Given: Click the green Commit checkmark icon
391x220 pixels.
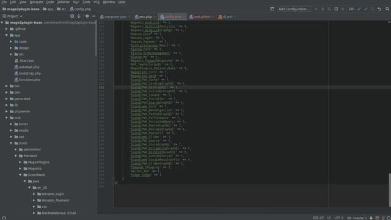Looking at the screenshot, I should click(x=366, y=9).
